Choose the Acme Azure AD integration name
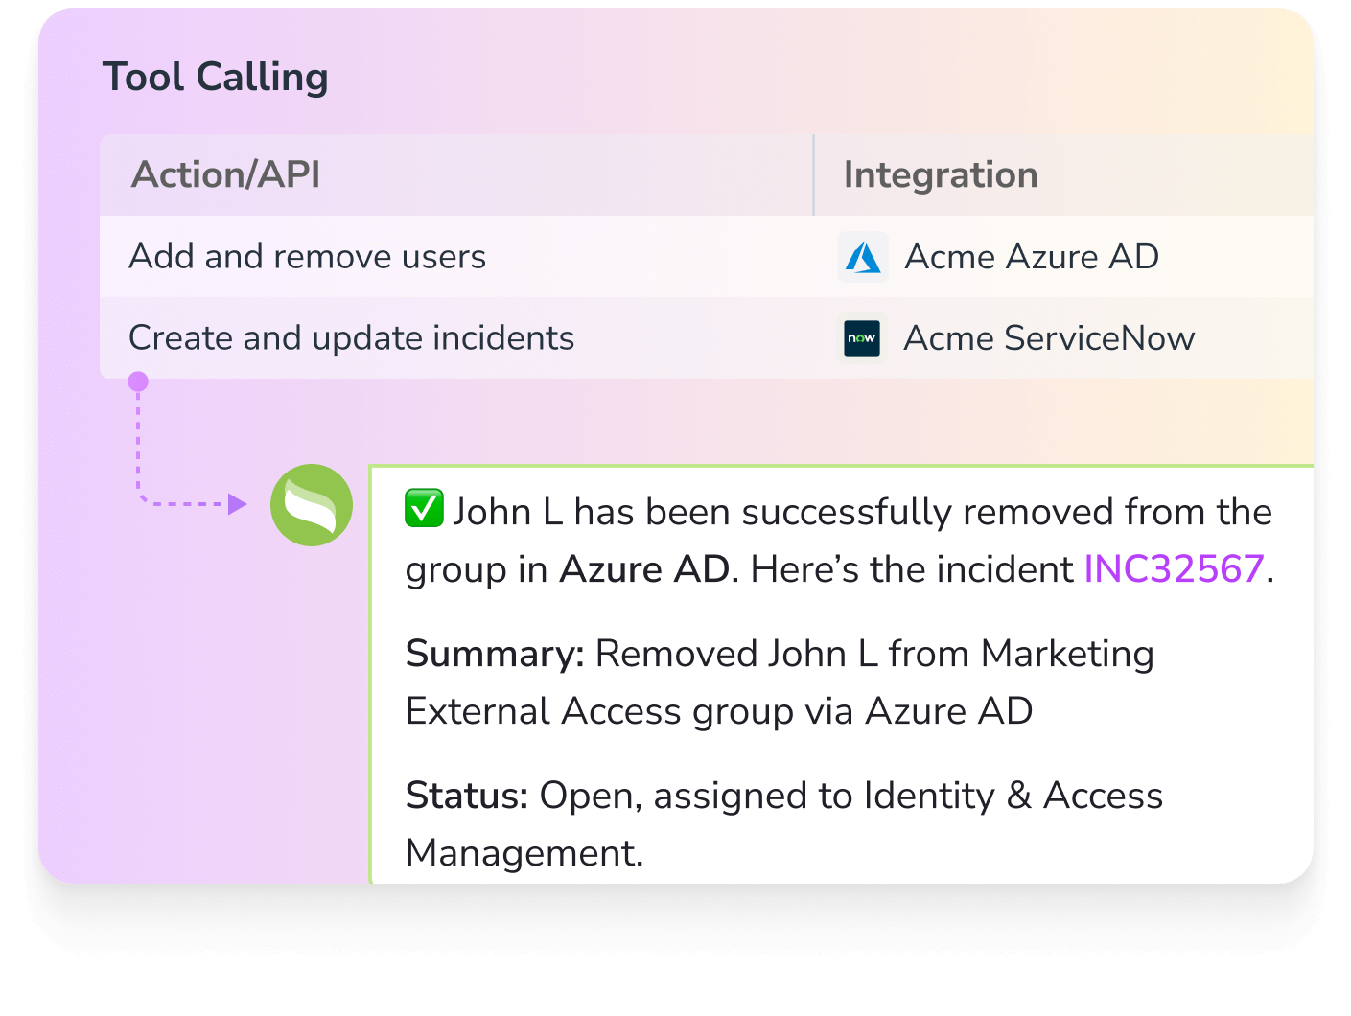The height and width of the screenshot is (1016, 1351). (x=1032, y=257)
